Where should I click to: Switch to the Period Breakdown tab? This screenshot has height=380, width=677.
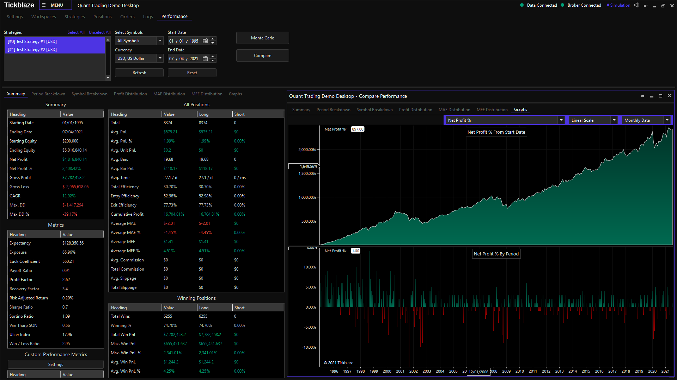[x=48, y=94]
